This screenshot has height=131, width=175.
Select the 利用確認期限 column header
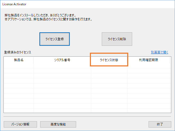[149, 60]
